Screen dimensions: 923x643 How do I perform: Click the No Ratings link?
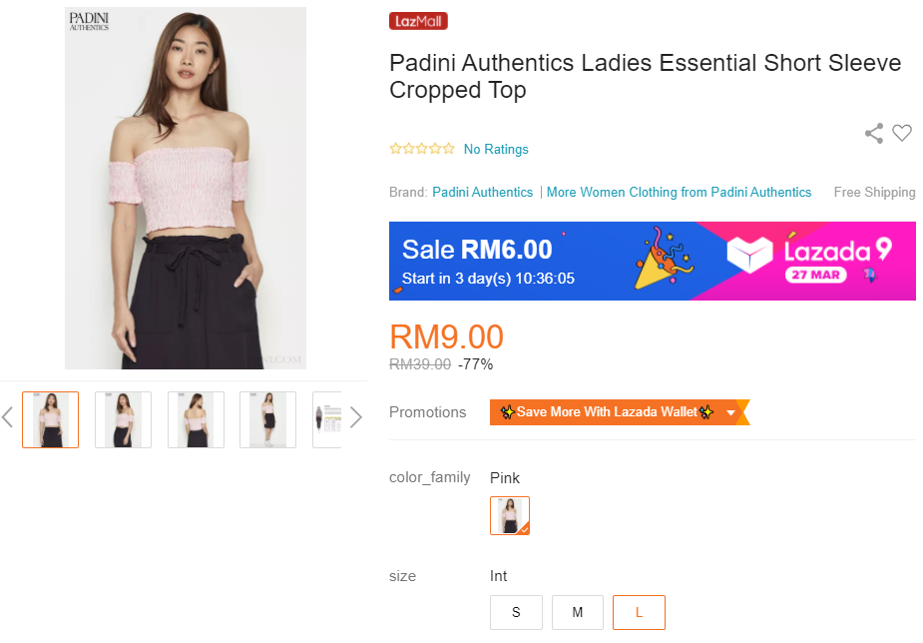(496, 149)
